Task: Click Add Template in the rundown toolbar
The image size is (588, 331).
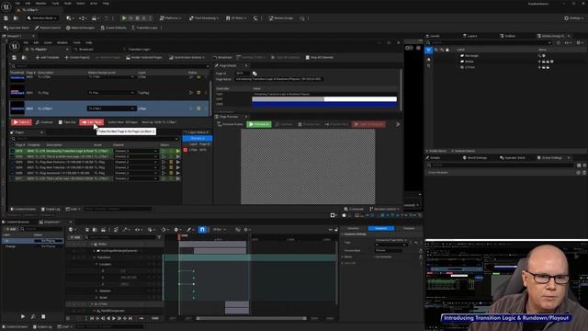Action: point(47,57)
